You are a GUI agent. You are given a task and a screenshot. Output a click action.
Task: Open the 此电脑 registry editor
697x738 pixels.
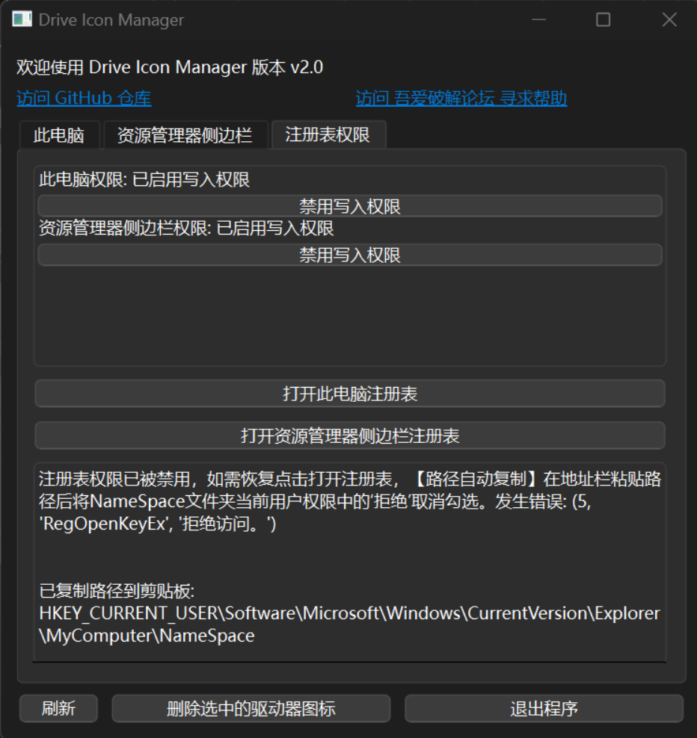(x=348, y=394)
